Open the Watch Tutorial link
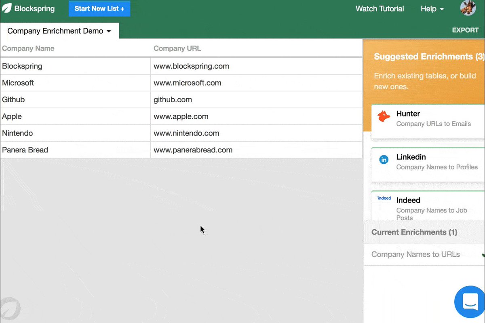The width and height of the screenshot is (485, 323). 380,8
